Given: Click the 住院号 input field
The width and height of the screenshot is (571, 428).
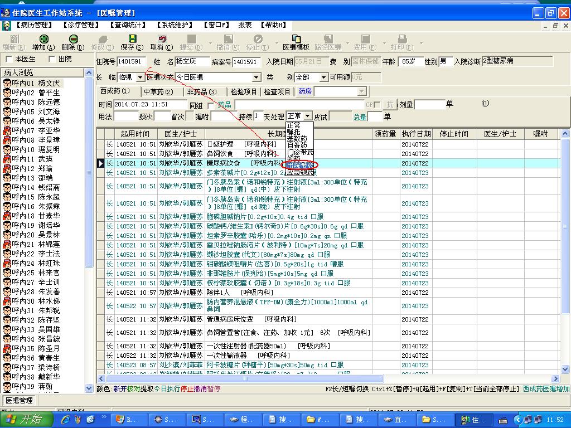Looking at the screenshot, I should 131,62.
